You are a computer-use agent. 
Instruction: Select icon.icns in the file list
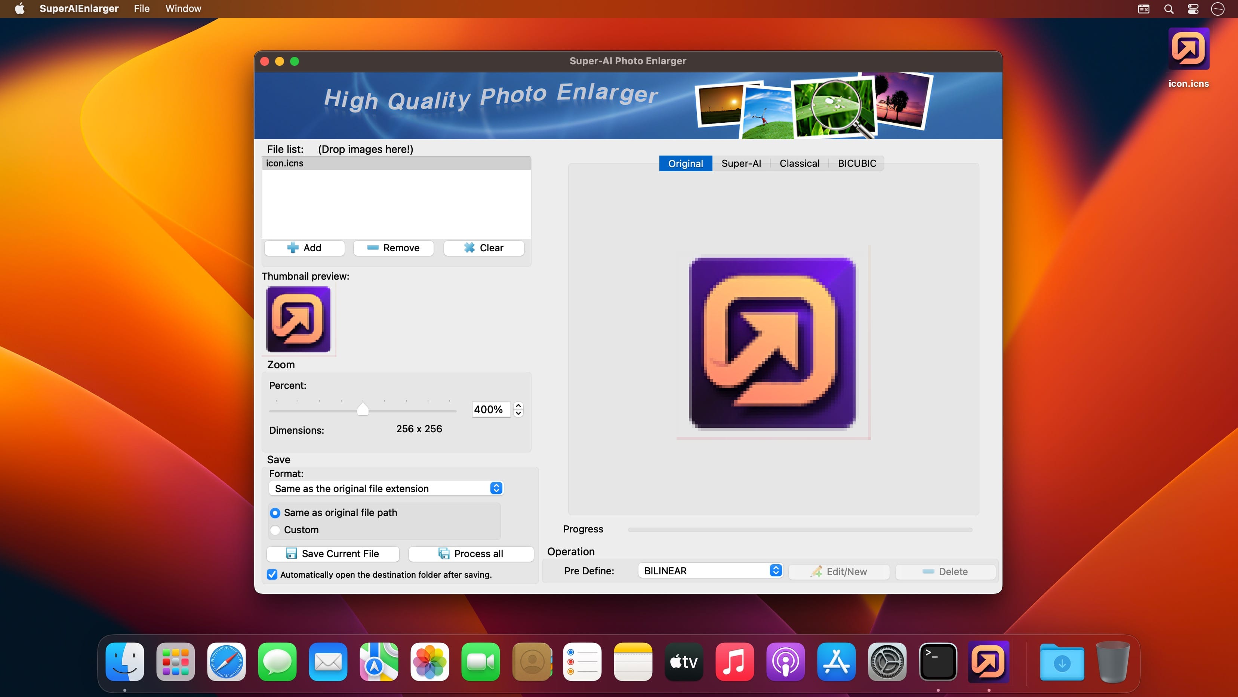point(396,163)
